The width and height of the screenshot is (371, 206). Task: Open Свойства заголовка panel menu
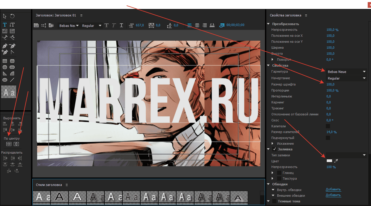306,15
